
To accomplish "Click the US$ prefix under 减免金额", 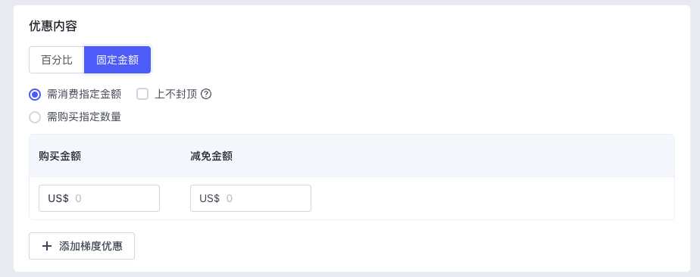I will [209, 198].
